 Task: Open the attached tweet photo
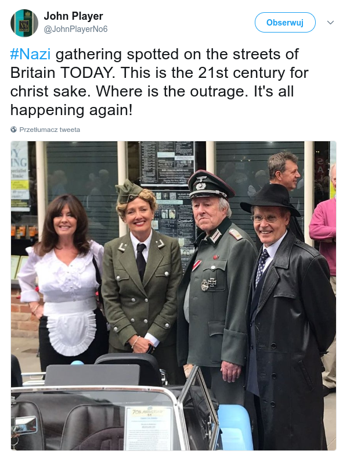174,296
